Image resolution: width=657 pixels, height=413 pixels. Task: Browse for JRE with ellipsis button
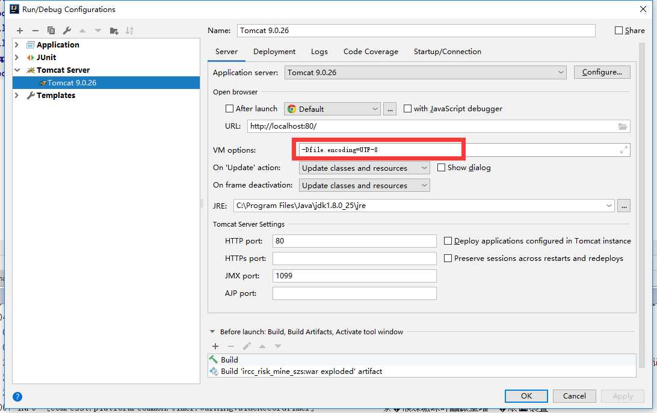(x=624, y=206)
